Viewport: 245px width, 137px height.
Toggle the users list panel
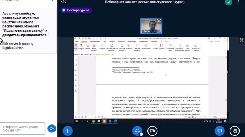pyautogui.click(x=64, y=2)
